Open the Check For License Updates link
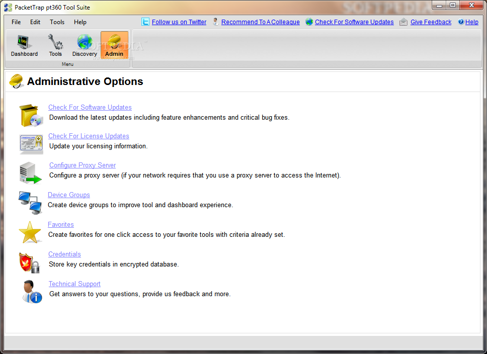The height and width of the screenshot is (354, 487). 89,136
